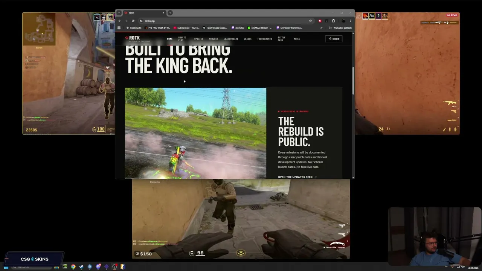Click the game screenshot image on the ROTK page
The image size is (482, 271).
coord(195,133)
